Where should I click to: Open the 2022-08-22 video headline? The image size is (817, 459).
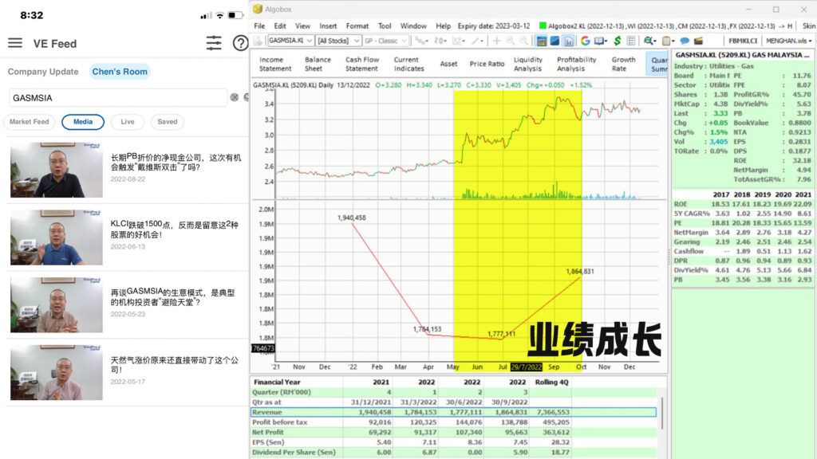click(x=176, y=163)
